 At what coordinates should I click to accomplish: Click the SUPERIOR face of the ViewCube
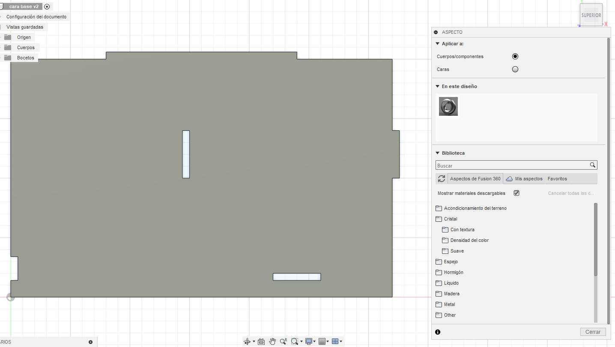pos(591,15)
